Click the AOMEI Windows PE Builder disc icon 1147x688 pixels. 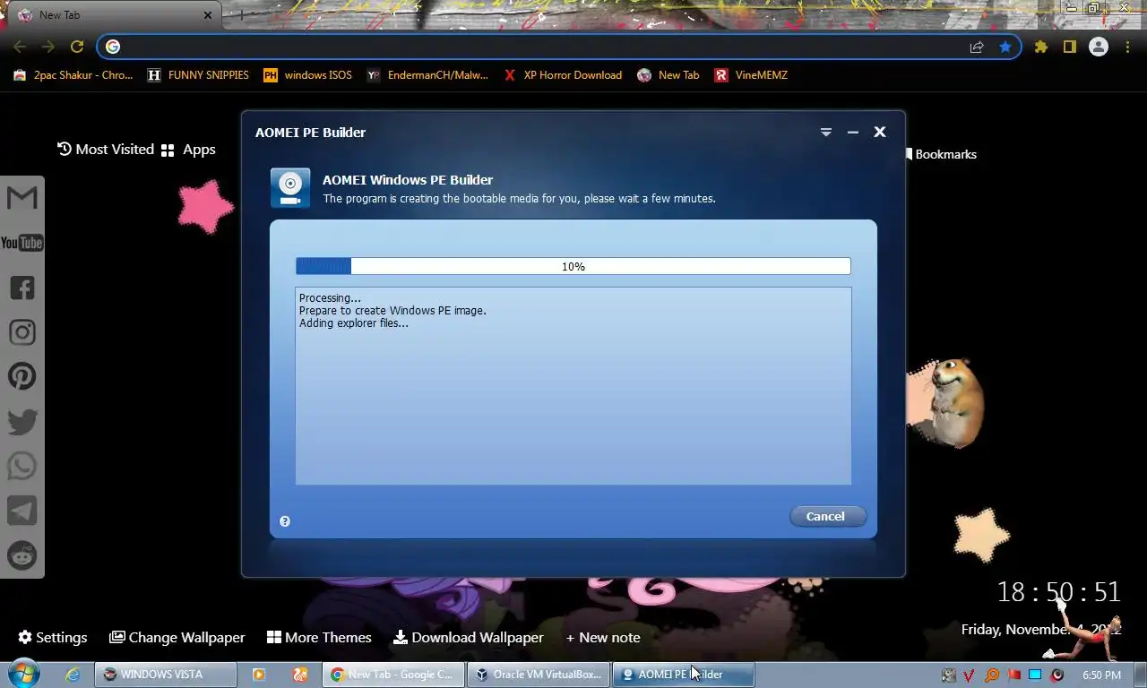[290, 188]
